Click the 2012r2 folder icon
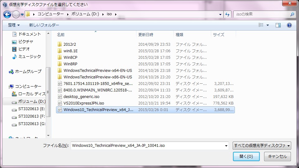The image size is (299, 168). pos(60,44)
